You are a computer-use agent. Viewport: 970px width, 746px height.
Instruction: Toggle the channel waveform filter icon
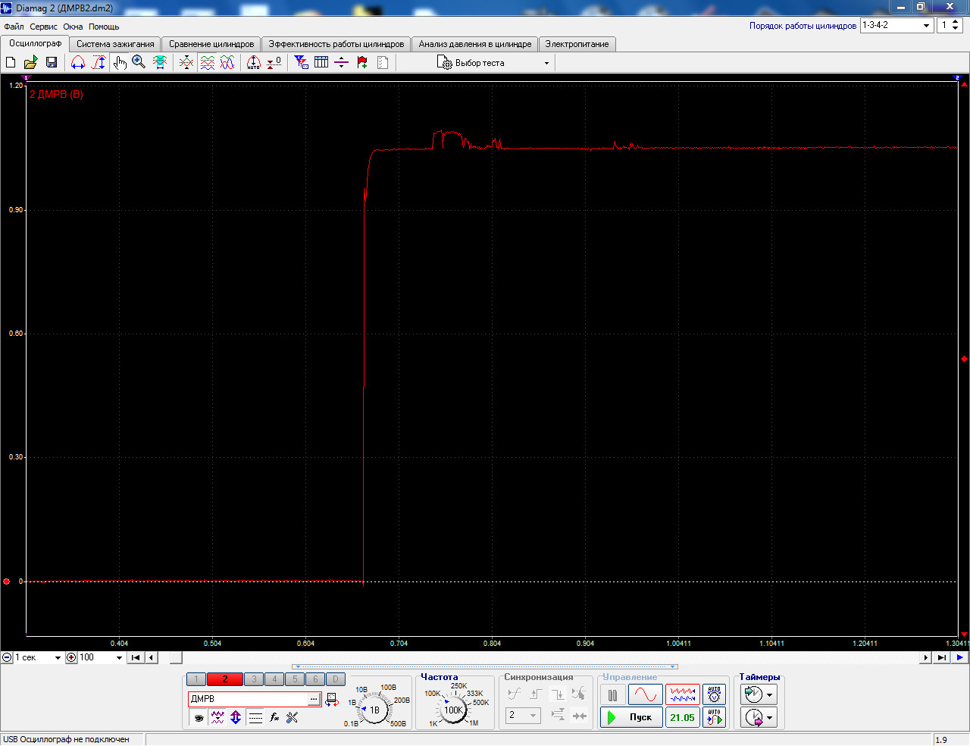217,717
